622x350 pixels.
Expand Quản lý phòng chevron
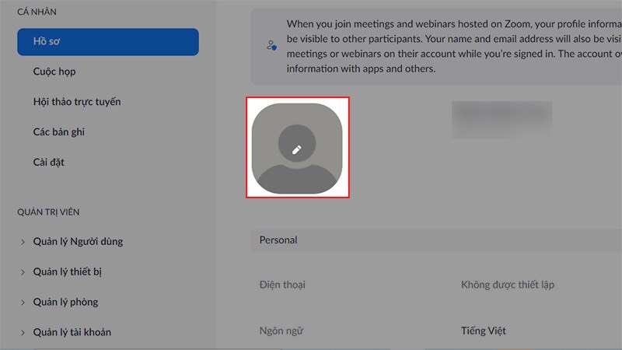click(x=23, y=302)
